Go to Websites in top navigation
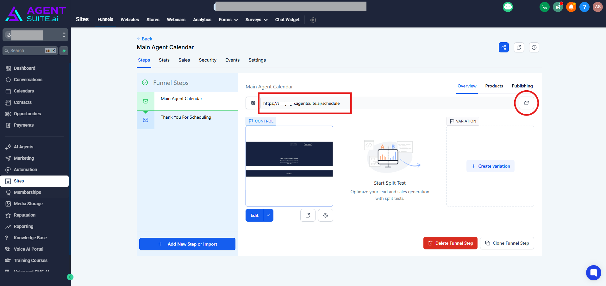The width and height of the screenshot is (606, 286). 130,20
